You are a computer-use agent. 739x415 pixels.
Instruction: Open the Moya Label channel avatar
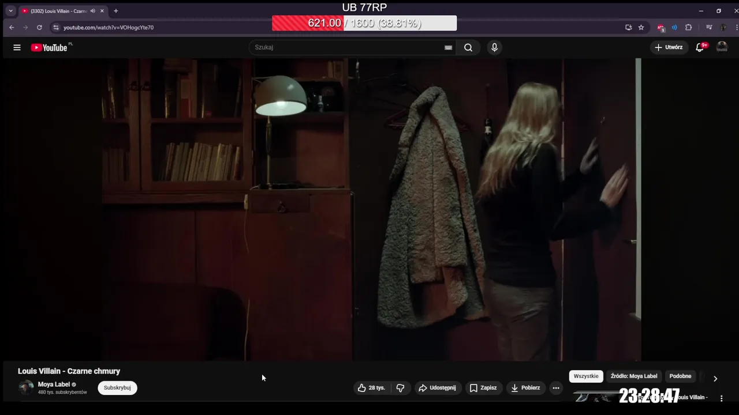tap(26, 387)
